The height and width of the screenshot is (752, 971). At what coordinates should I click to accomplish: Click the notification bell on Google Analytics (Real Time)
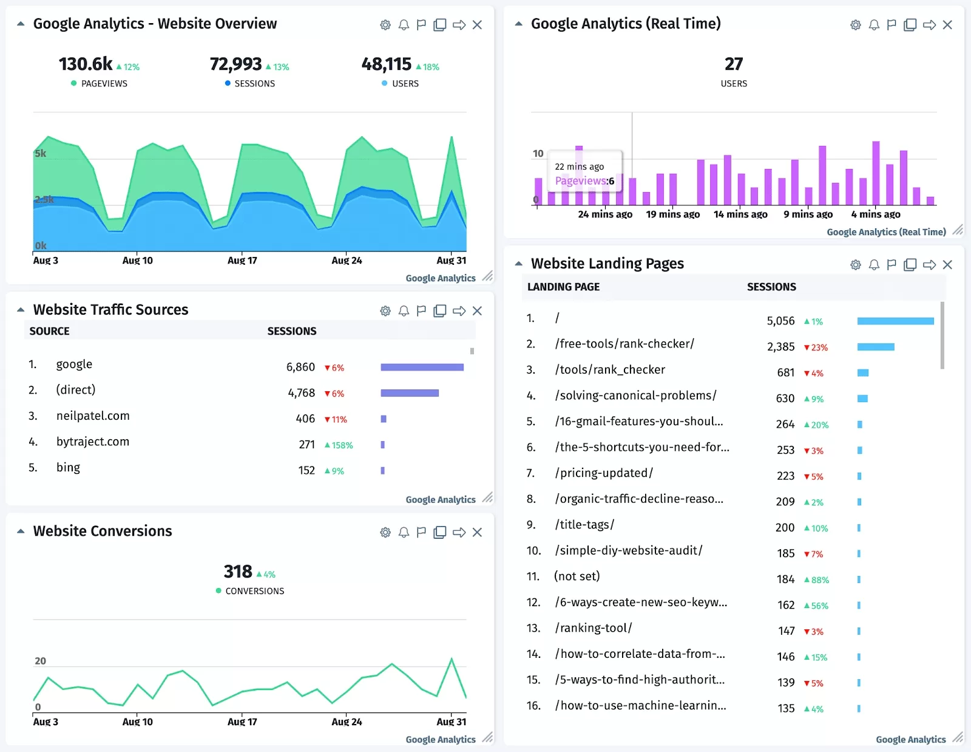(874, 24)
